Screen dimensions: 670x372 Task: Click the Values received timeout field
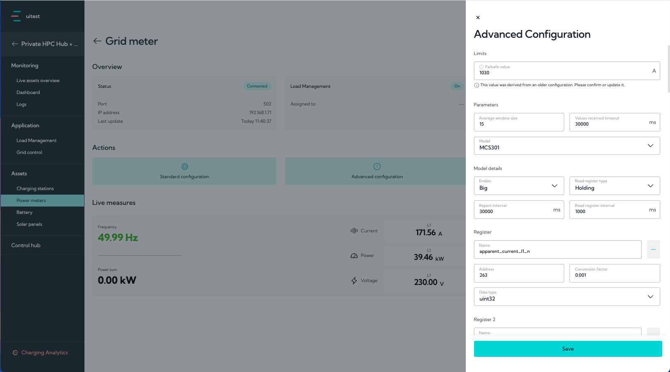click(x=615, y=122)
